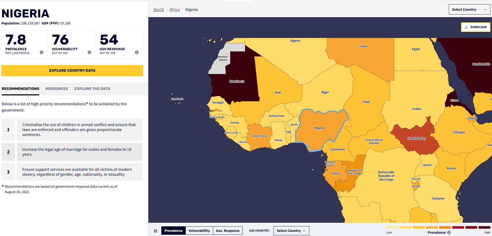Click the 7.8 Prevalence score
492x236 pixels.
pyautogui.click(x=16, y=40)
